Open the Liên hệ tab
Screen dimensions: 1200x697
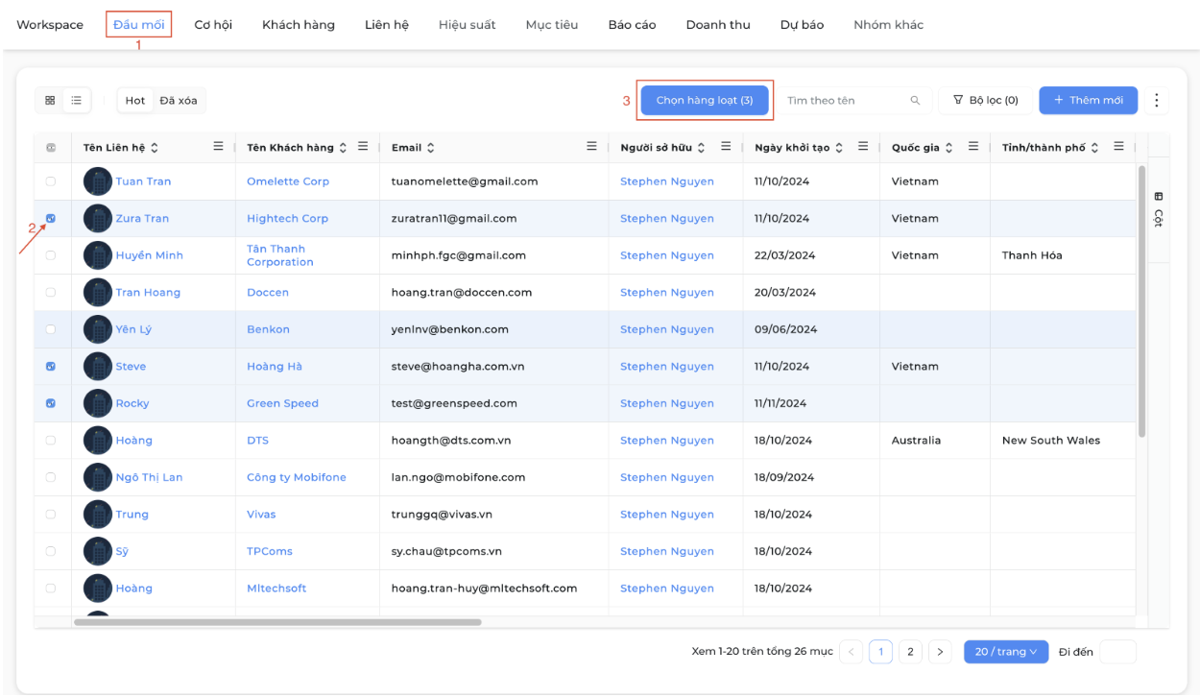click(x=387, y=25)
